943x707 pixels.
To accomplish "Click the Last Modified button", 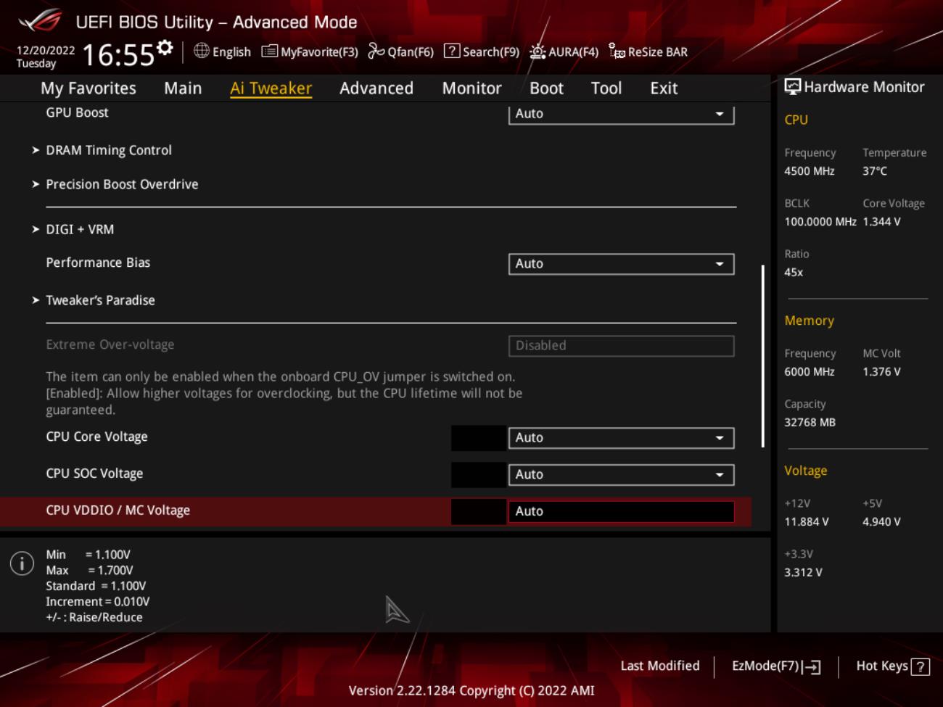I will click(660, 666).
